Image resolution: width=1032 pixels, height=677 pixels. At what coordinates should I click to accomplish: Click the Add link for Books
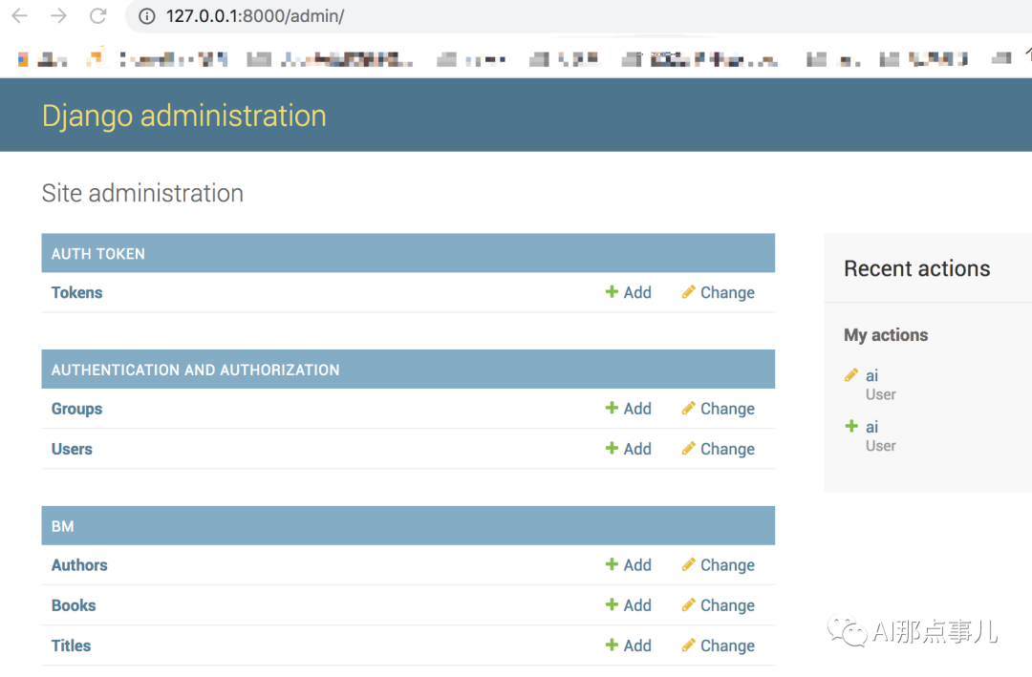coord(637,606)
